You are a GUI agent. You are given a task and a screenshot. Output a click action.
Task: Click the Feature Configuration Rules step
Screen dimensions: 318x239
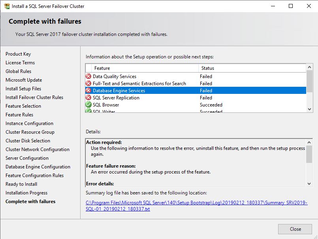35,176
